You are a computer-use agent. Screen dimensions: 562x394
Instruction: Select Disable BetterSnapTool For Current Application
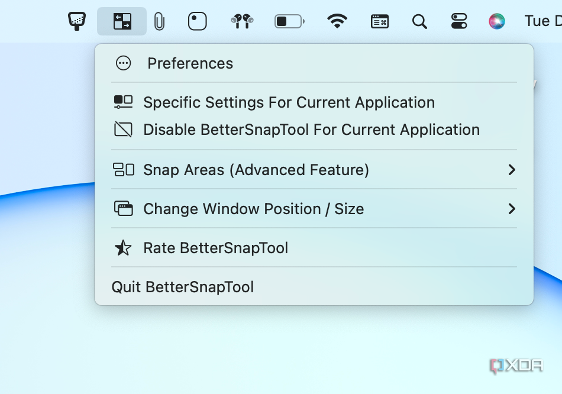click(314, 130)
